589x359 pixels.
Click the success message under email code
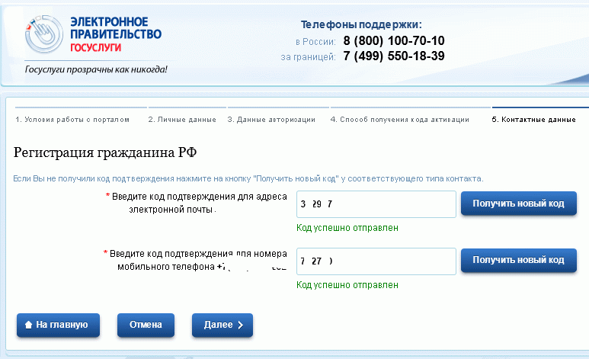[347, 228]
